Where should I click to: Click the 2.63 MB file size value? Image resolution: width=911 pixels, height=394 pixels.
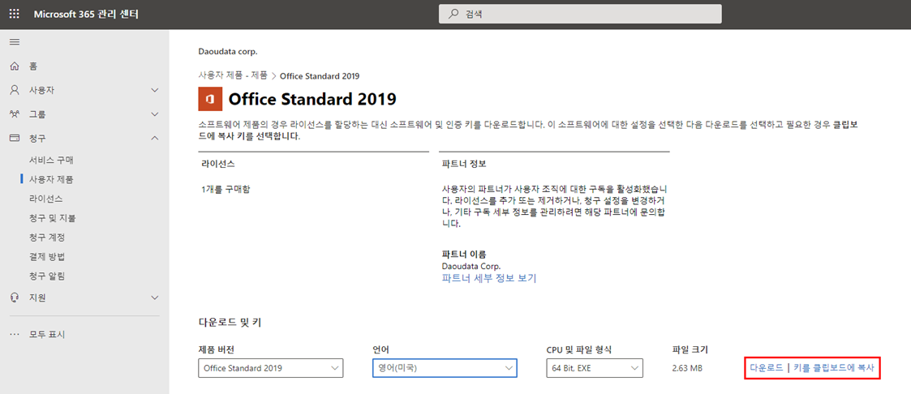[687, 368]
